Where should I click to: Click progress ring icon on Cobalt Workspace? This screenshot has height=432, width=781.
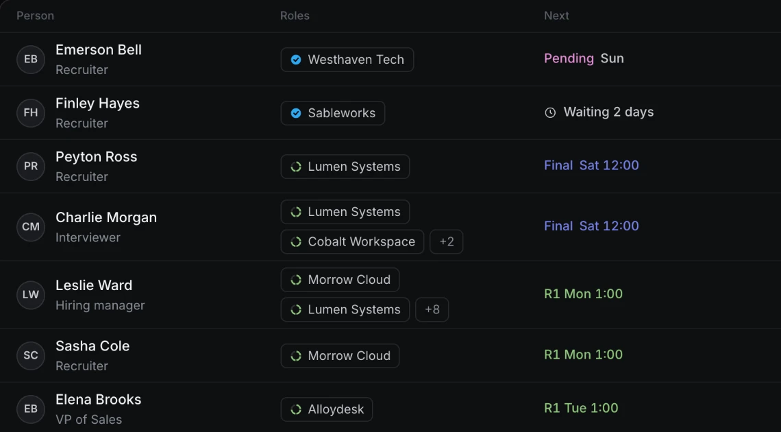click(x=296, y=241)
